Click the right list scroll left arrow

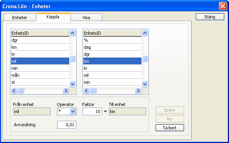coord(86,90)
